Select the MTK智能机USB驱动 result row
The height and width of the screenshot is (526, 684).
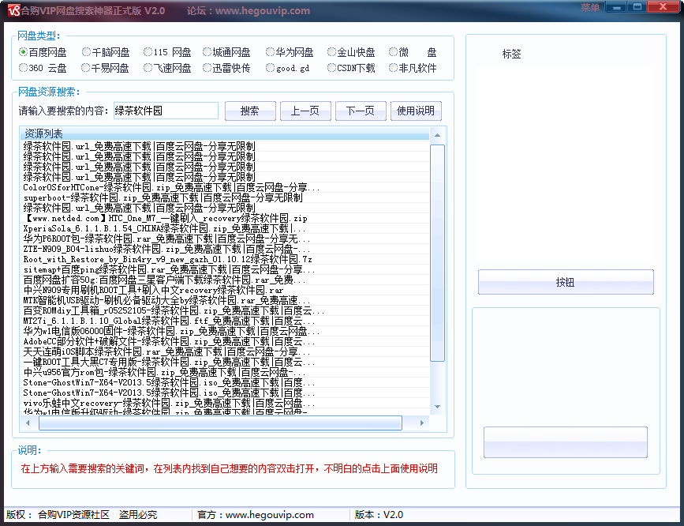click(x=225, y=301)
